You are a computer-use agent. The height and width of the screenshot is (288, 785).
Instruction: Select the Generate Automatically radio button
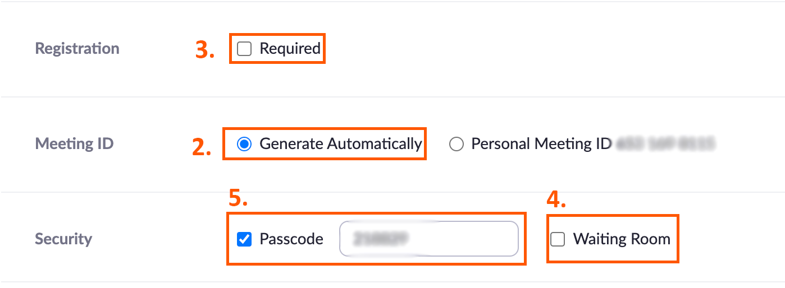(x=244, y=145)
